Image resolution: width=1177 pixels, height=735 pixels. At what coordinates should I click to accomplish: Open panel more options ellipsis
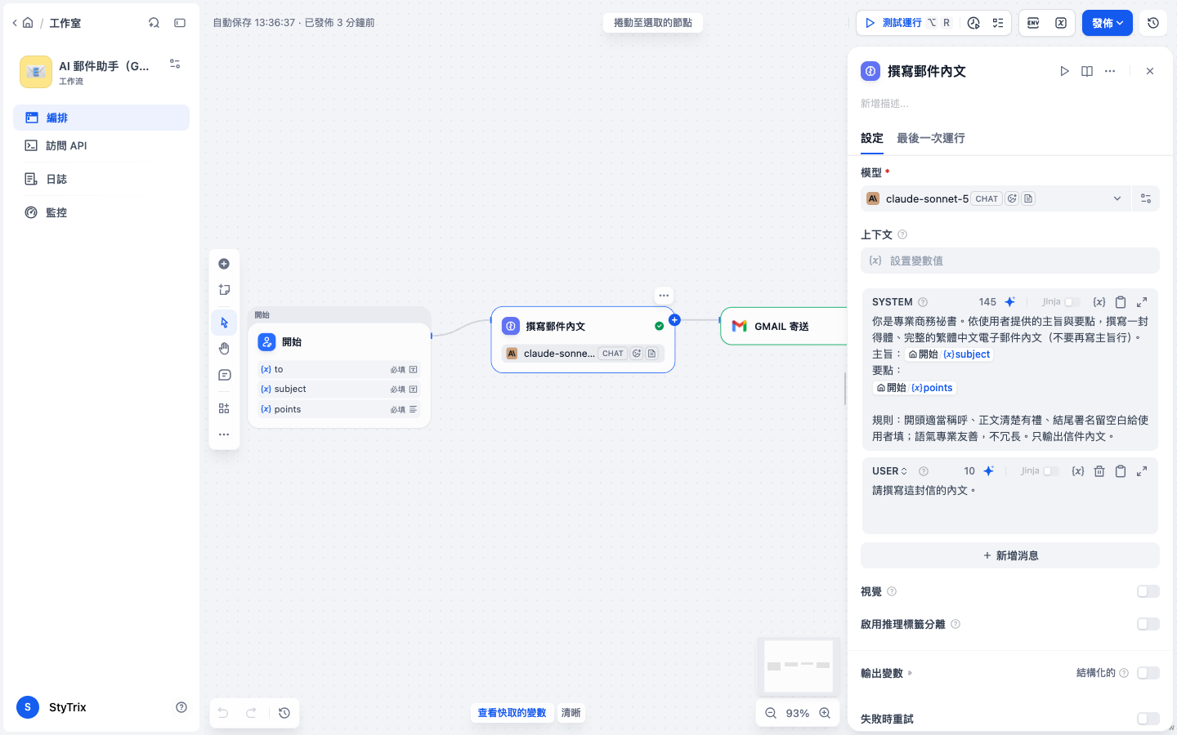[1110, 71]
